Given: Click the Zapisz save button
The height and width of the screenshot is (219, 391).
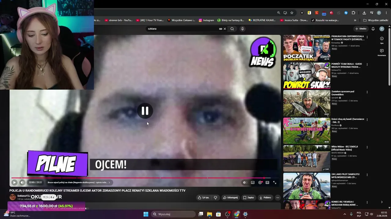Looking at the screenshot, I should pyautogui.click(x=249, y=198).
